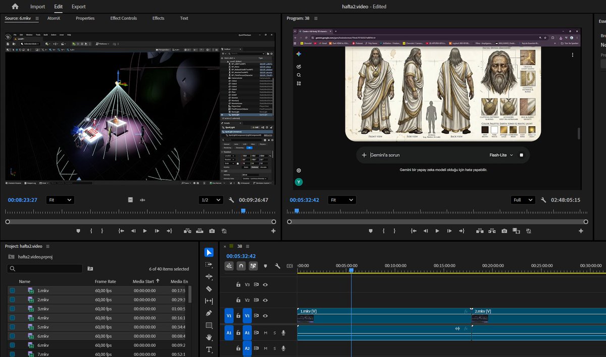
Task: Toggle V3 track output eye
Action: click(265, 284)
